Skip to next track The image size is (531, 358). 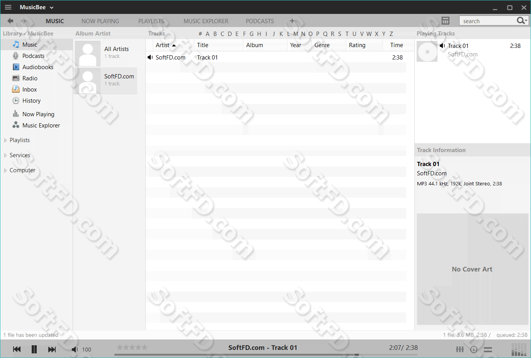tap(52, 350)
